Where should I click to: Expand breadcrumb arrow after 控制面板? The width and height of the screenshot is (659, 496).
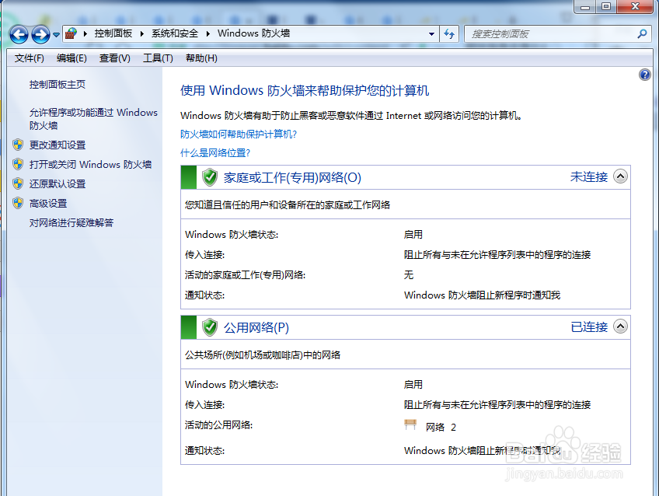[x=142, y=33]
